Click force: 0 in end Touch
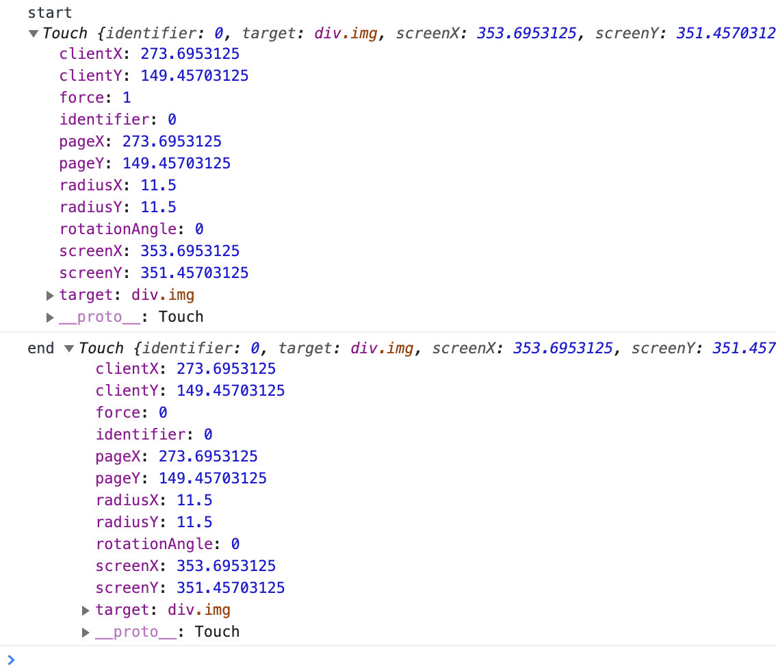The height and width of the screenshot is (671, 776). click(x=131, y=412)
